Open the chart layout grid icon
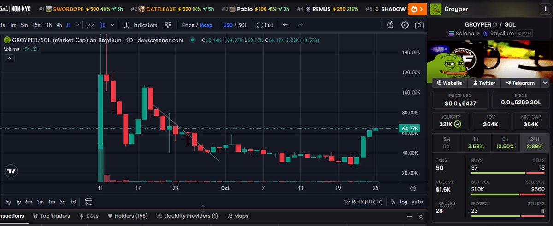 tap(168, 25)
